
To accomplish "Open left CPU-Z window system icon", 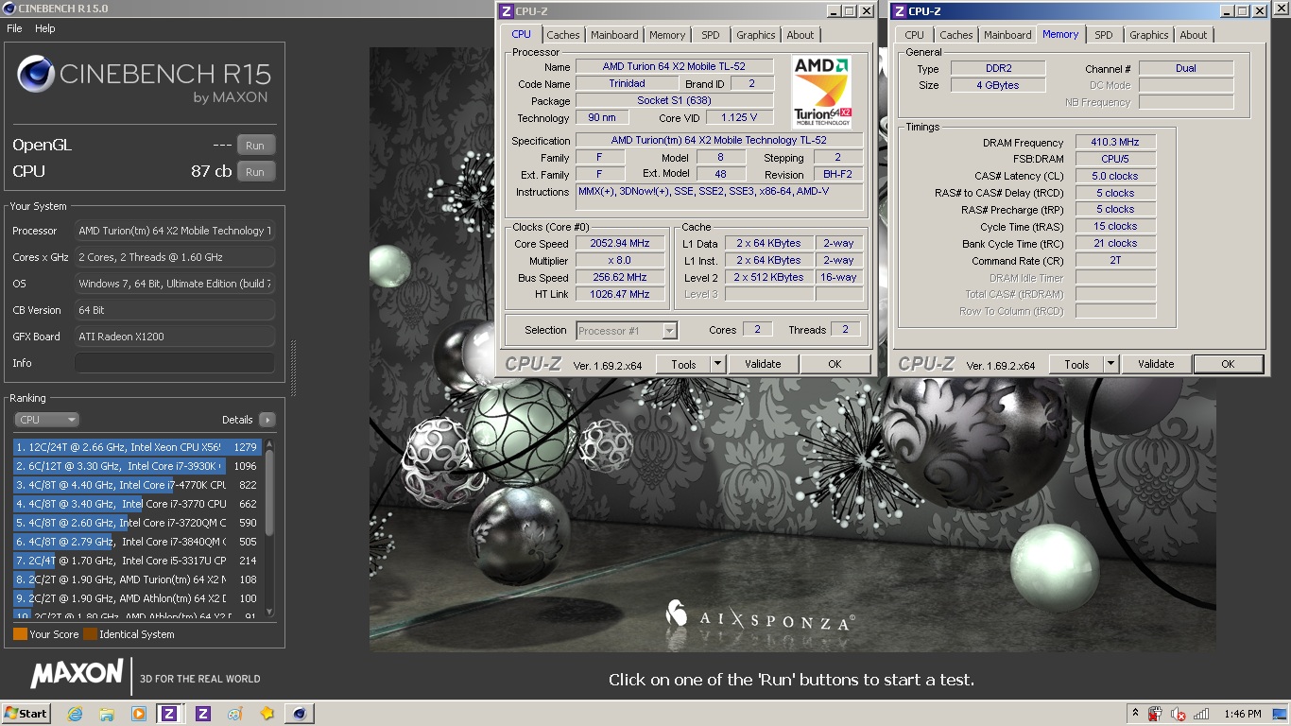I will coord(507,11).
